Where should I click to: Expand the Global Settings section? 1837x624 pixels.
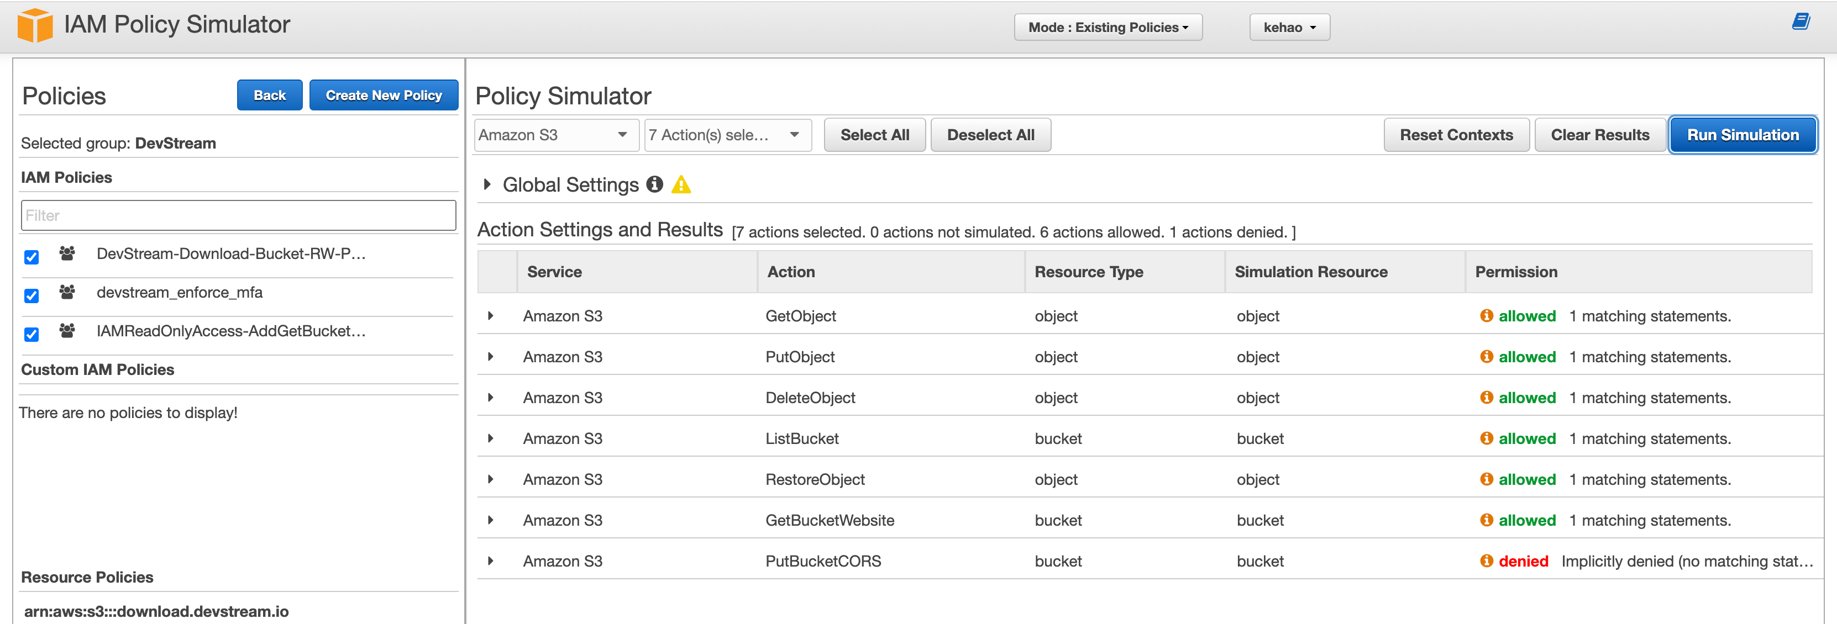click(487, 184)
